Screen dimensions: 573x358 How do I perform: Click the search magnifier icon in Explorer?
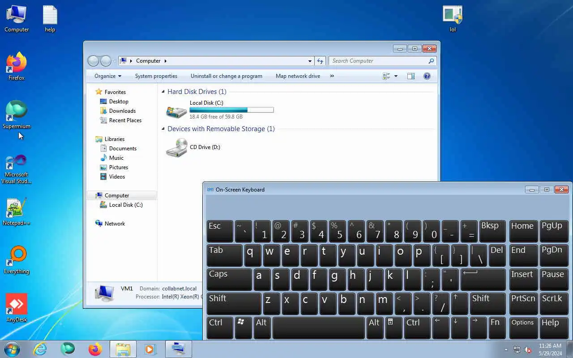tap(431, 61)
